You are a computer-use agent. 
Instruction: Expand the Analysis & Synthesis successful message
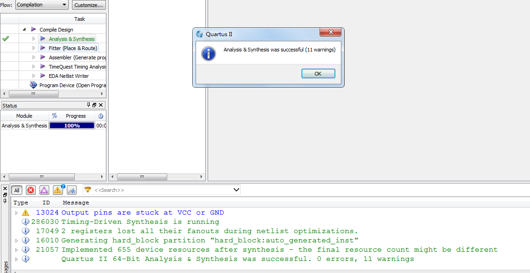click(16, 259)
